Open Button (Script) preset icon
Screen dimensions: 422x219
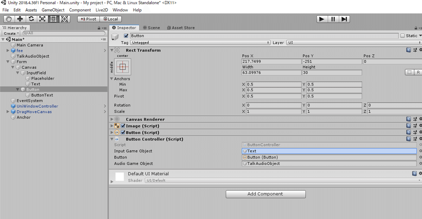tap(415, 132)
